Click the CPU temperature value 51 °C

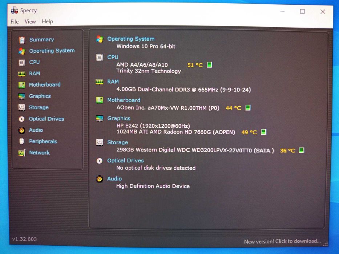pos(195,65)
